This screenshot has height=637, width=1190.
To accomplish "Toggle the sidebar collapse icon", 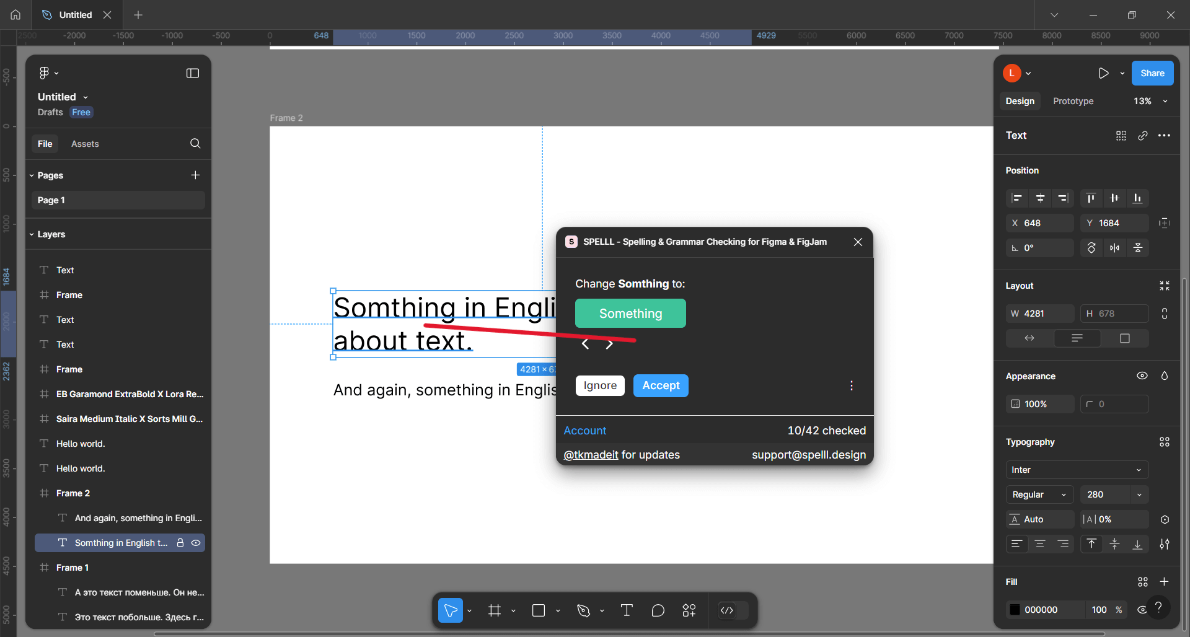I will 193,73.
